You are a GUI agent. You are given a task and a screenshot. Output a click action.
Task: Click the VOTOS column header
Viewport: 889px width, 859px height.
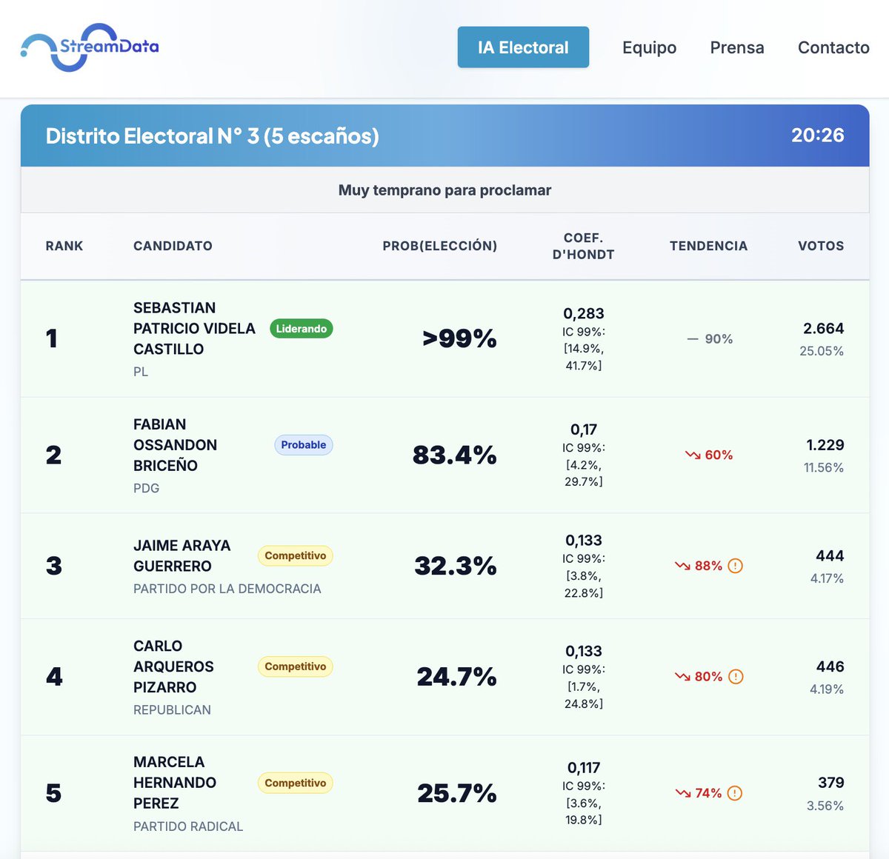pos(821,246)
